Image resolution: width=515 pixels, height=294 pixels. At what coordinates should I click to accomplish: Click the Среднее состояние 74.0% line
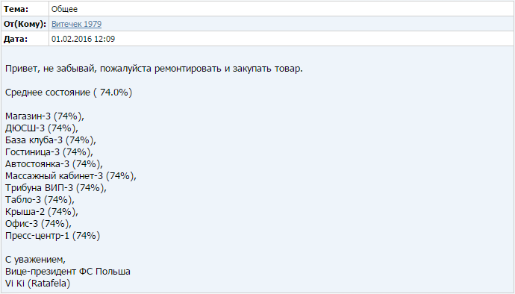pyautogui.click(x=69, y=93)
